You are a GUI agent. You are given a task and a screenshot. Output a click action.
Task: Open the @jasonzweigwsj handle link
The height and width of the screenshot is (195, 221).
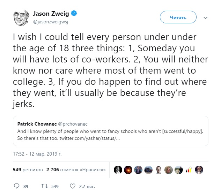tap(48, 22)
